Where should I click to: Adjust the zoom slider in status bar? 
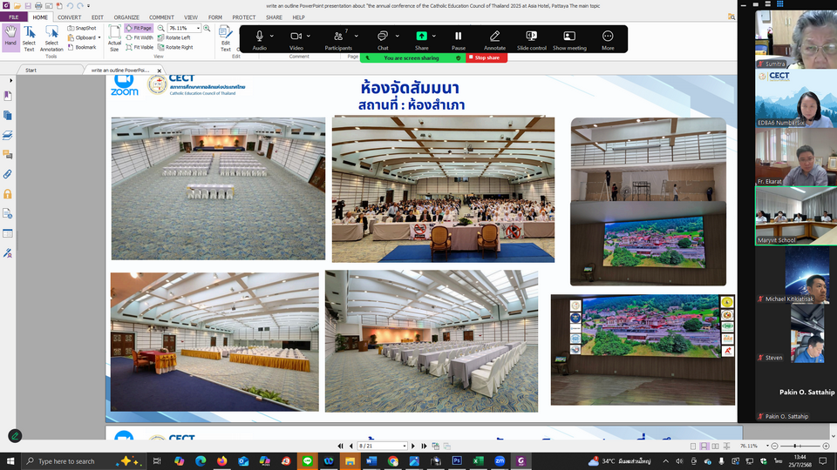coord(795,446)
